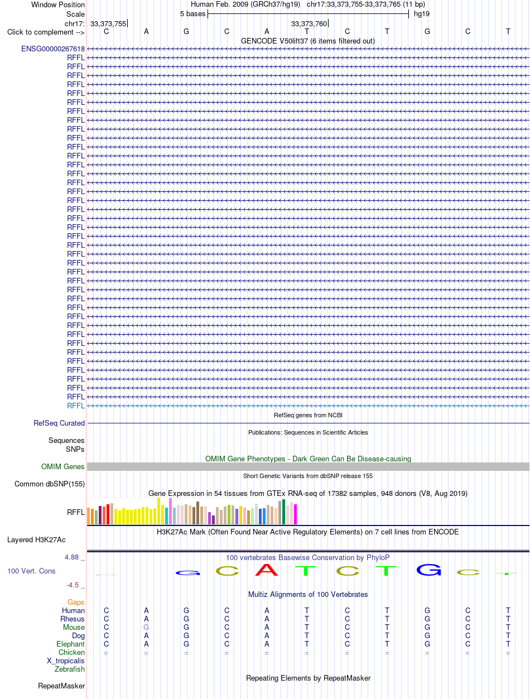530x699 pixels.
Task: Click the Dog alignment row label
Action: coord(78,636)
